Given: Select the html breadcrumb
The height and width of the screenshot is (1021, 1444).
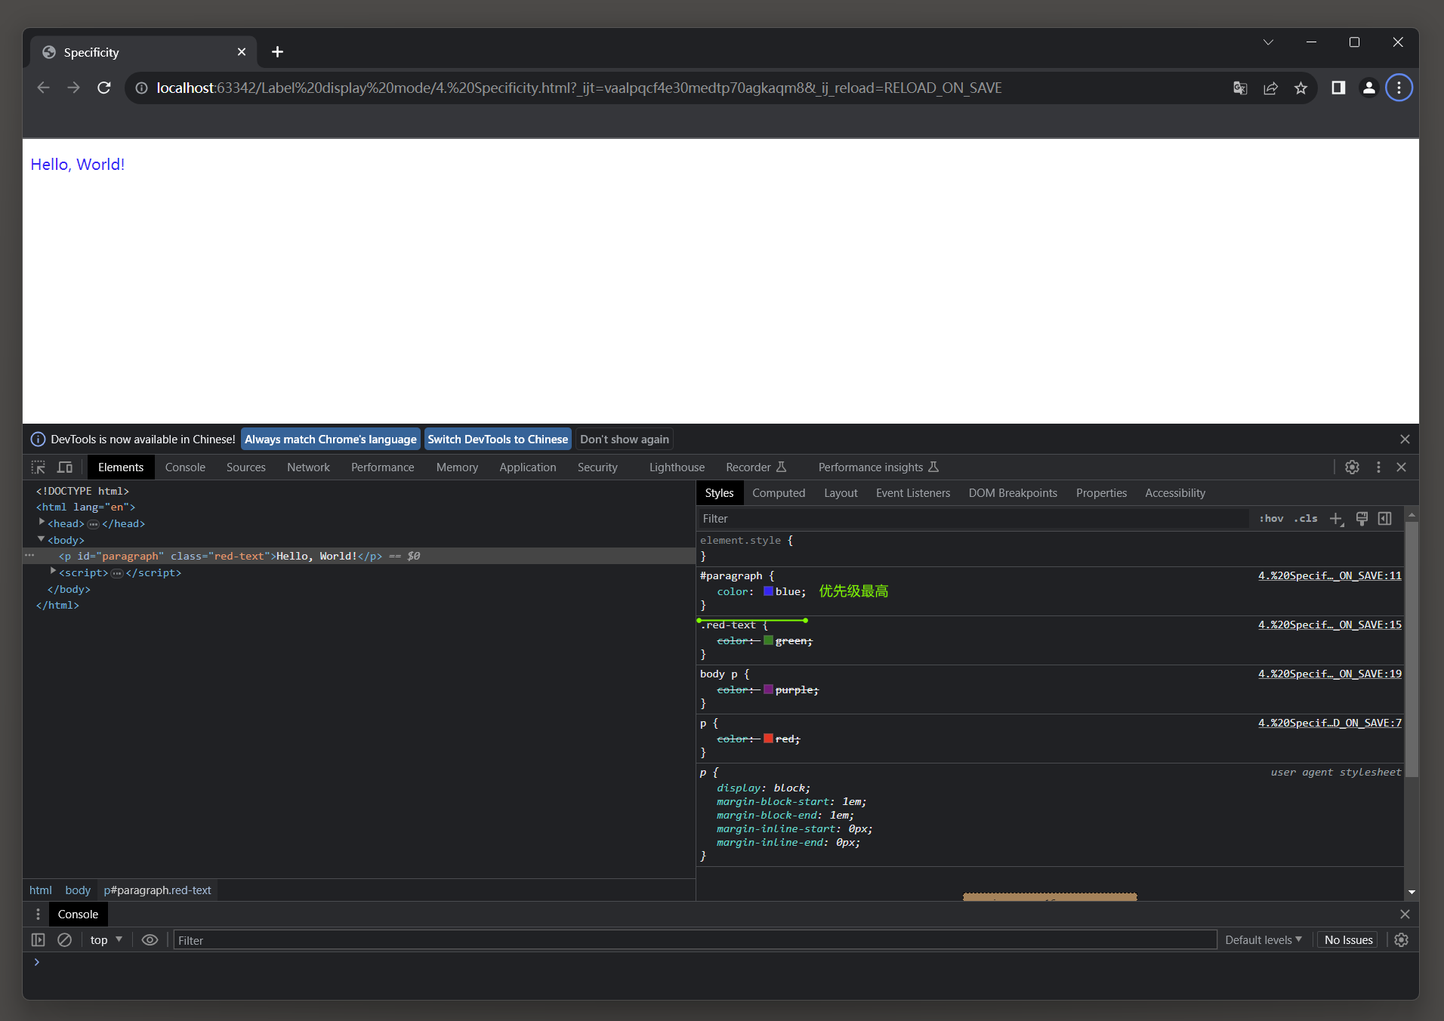Looking at the screenshot, I should pos(40,890).
